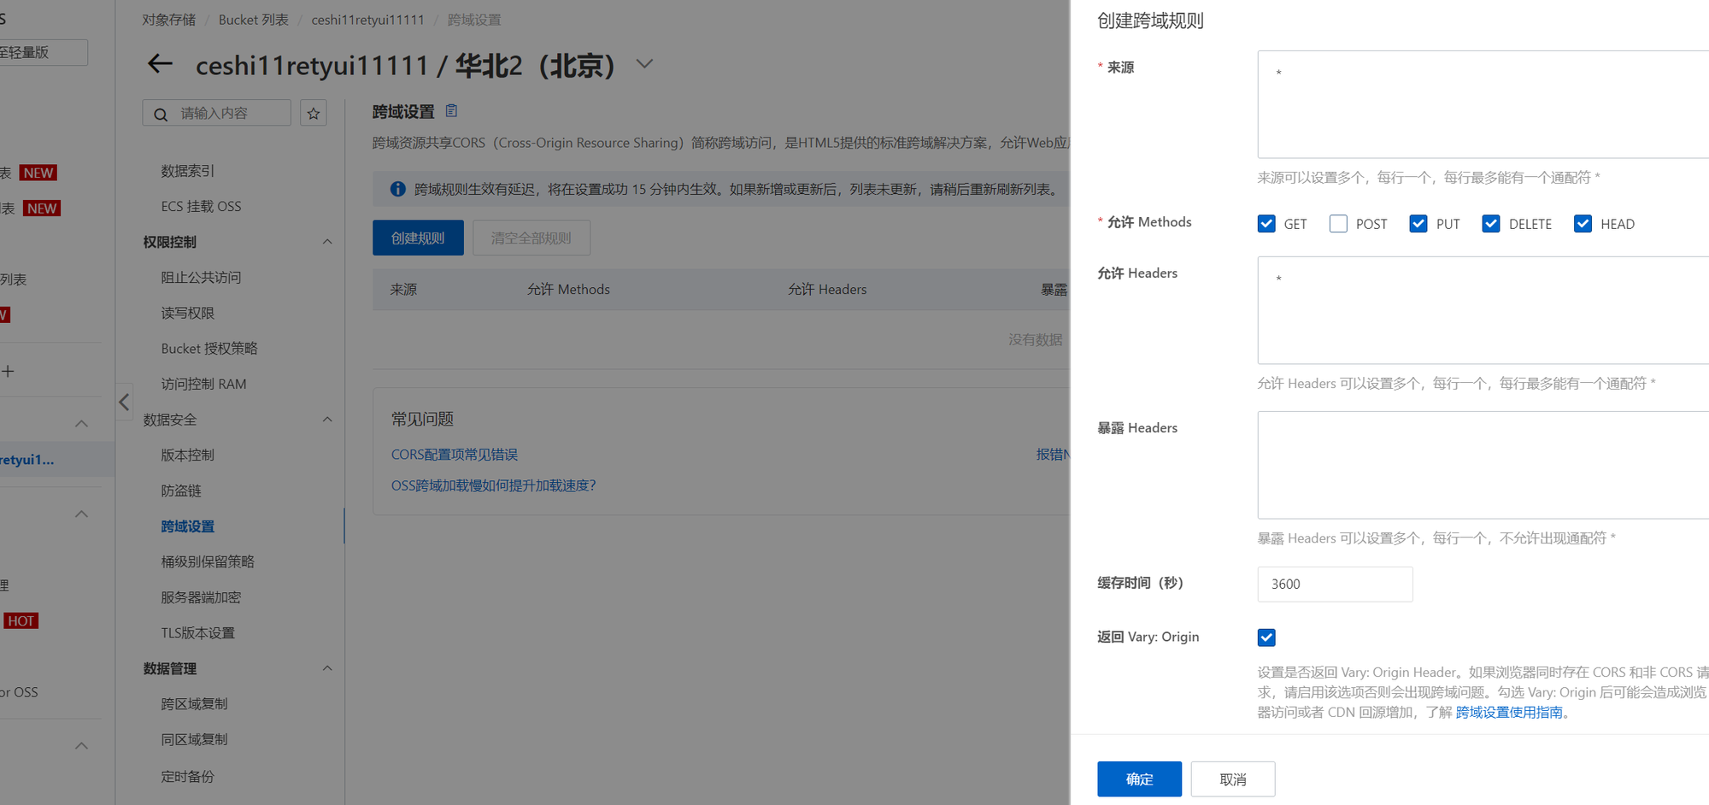The height and width of the screenshot is (805, 1709).
Task: Enable the POST method checkbox
Action: coord(1338,224)
